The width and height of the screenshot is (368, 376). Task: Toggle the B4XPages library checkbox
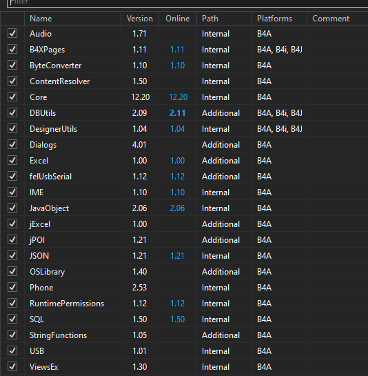tap(12, 49)
